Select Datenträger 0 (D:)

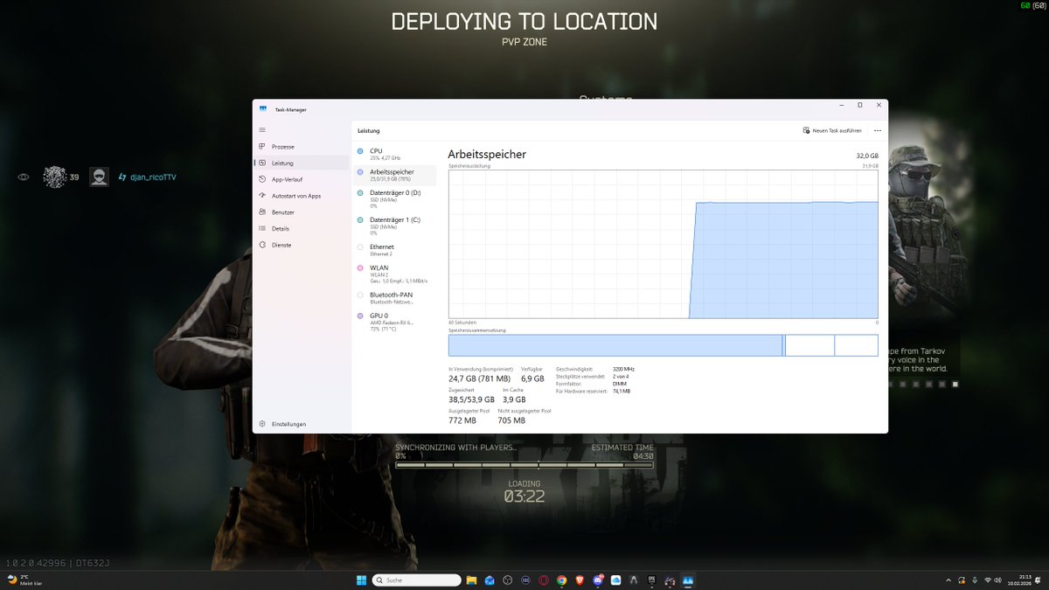pyautogui.click(x=394, y=198)
